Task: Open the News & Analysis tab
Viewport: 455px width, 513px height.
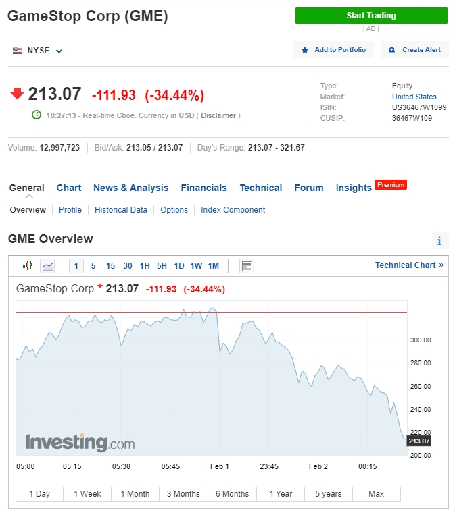Action: coord(130,188)
